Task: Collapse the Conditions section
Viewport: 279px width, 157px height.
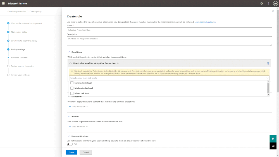Action: pos(69,52)
